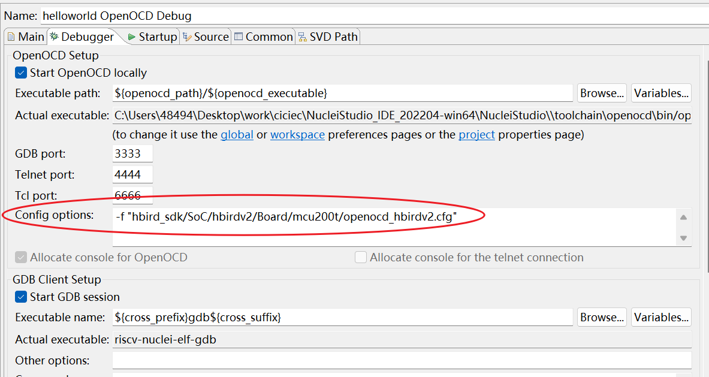The width and height of the screenshot is (709, 377).
Task: Toggle Start GDB session checkbox
Action: pyautogui.click(x=21, y=297)
